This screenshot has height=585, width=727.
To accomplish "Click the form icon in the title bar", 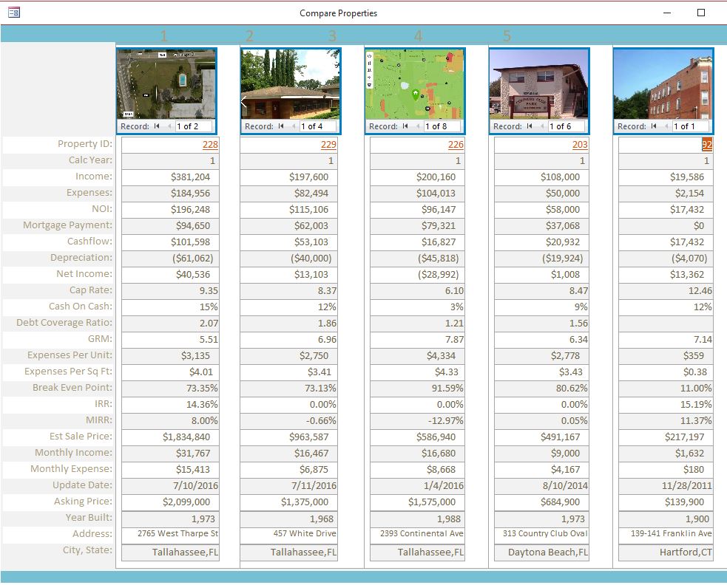I will [x=14, y=13].
